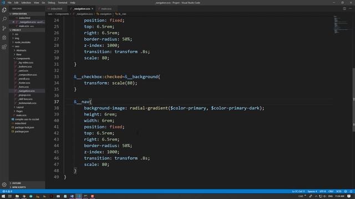Open the Windows Start menu
Image resolution: width=355 pixels, height=199 pixels.
click(x=3, y=196)
